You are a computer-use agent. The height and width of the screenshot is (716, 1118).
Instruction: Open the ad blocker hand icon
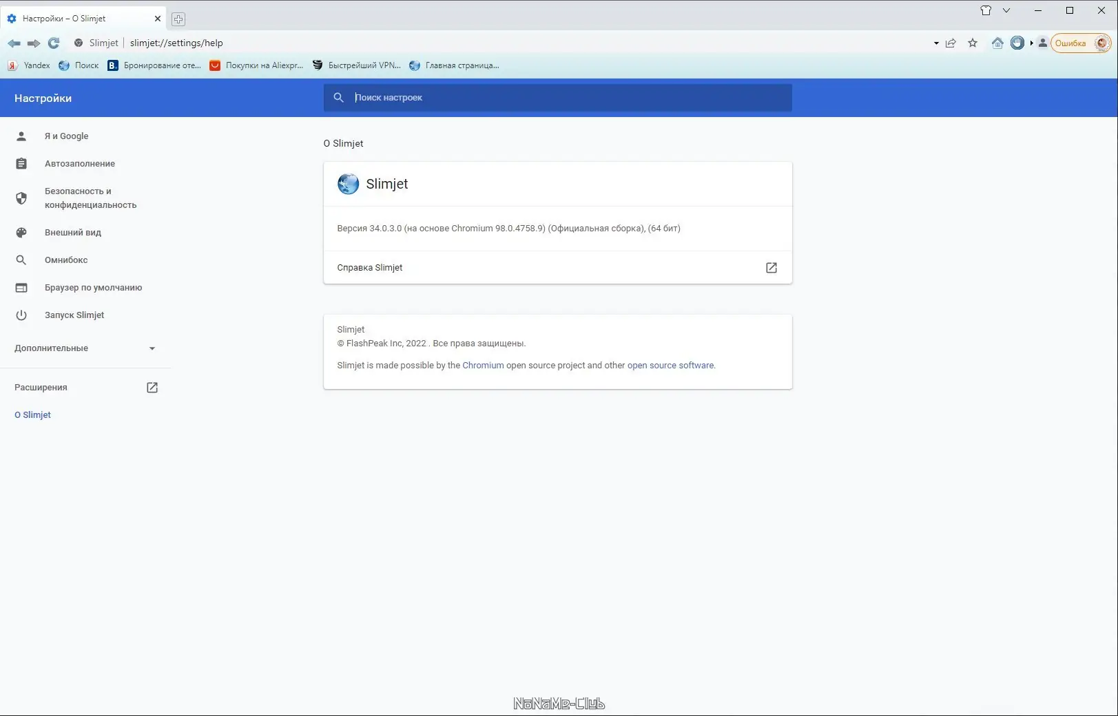[x=1017, y=43]
